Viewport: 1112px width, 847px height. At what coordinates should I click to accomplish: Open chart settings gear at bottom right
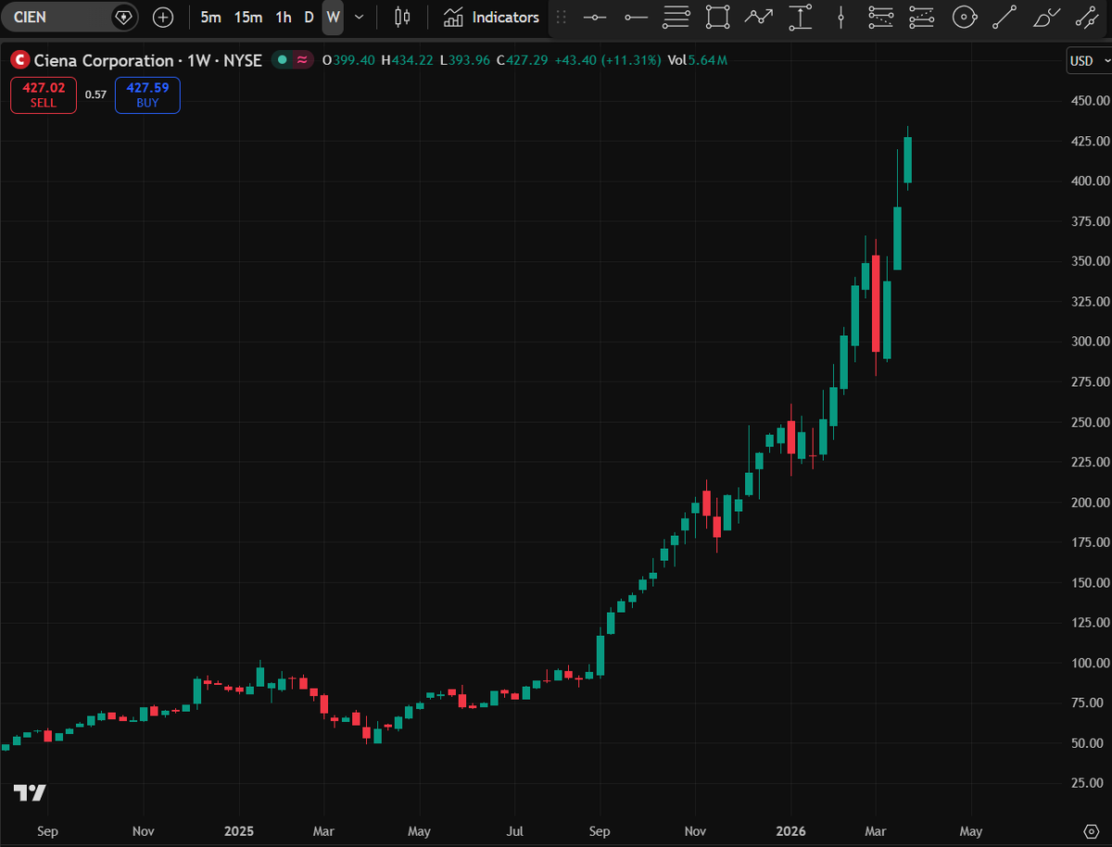coord(1090,830)
